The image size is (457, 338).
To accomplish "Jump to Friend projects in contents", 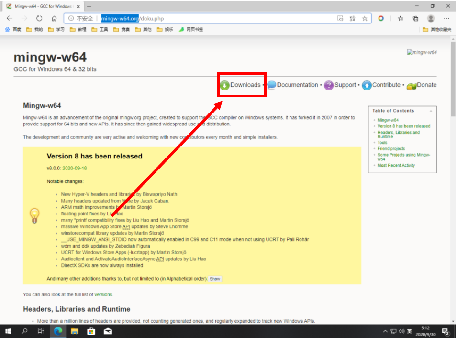I will click(391, 149).
